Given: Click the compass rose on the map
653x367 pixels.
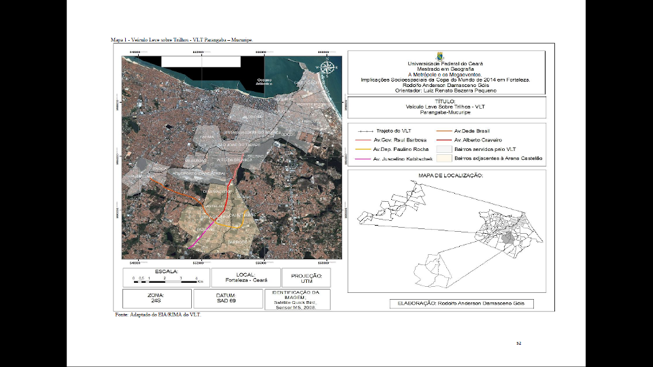Looking at the screenshot, I should (x=327, y=68).
